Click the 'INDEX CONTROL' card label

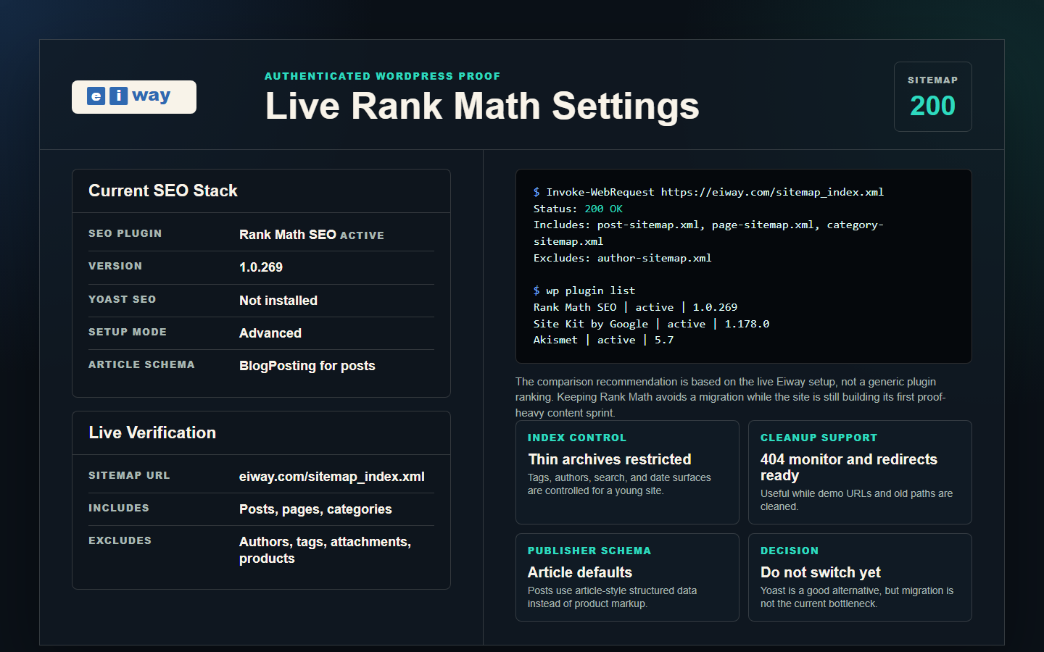click(577, 438)
